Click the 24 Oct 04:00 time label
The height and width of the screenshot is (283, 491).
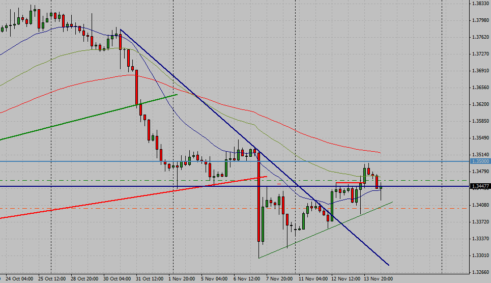19,278
